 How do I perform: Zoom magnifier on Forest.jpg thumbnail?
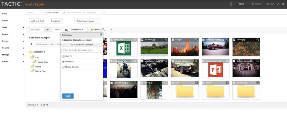click(x=257, y=39)
